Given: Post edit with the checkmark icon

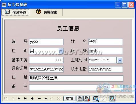Looking at the screenshot, I should (52, 98).
